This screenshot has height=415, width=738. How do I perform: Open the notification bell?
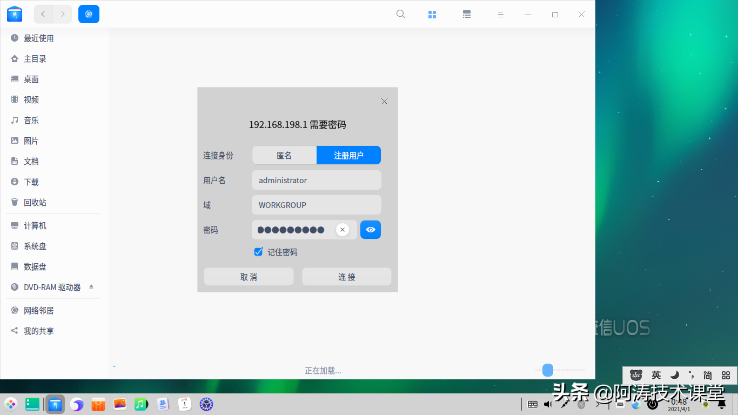click(x=721, y=404)
